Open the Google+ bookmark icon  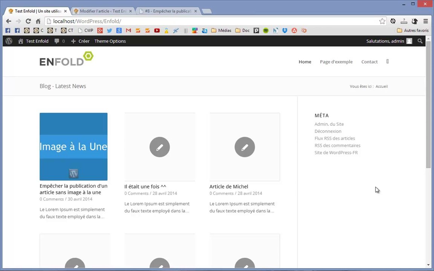(x=100, y=30)
